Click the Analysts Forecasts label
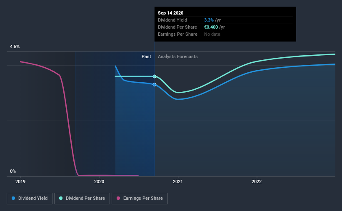The width and height of the screenshot is (342, 211). pos(178,56)
